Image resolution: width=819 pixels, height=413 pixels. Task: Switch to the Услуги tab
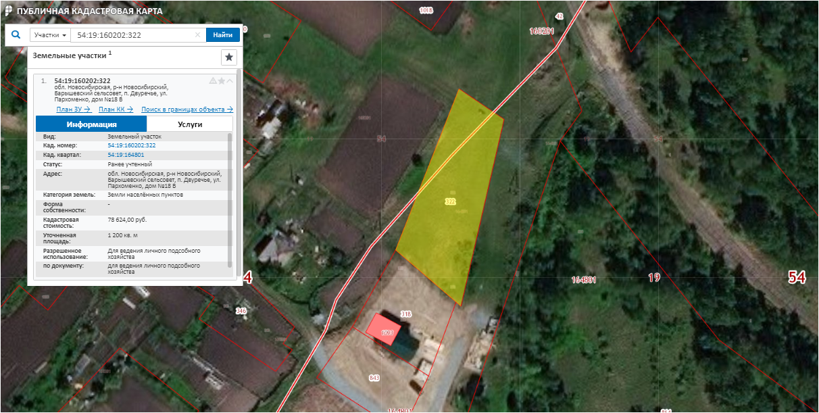coord(189,124)
